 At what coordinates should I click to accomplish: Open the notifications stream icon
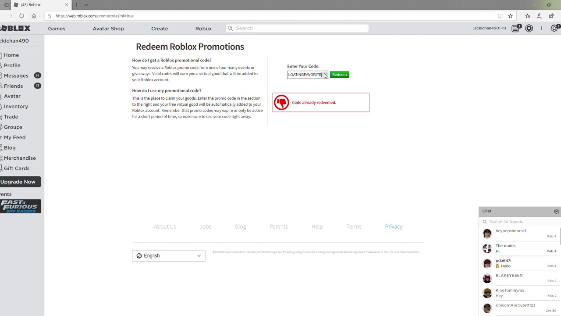click(516, 29)
